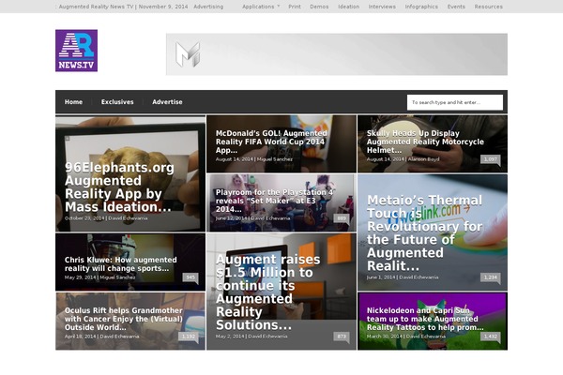The width and height of the screenshot is (563, 375).
Task: Open McDonald's GOL! FIFA World Cup article
Action: coord(271,142)
